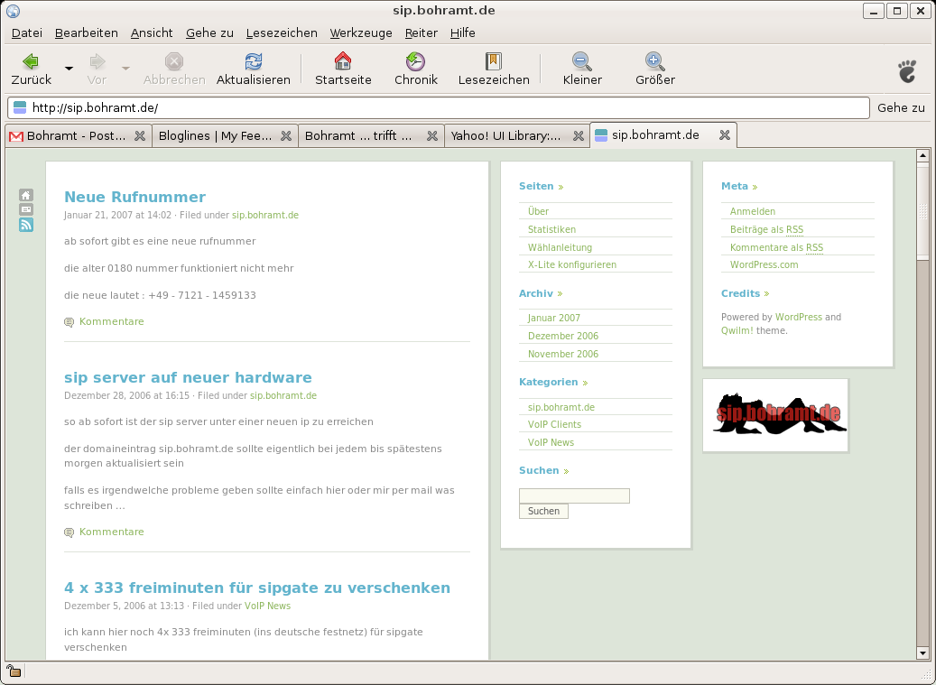936x685 pixels.
Task: Click the search text field under Suchen
Action: point(574,495)
